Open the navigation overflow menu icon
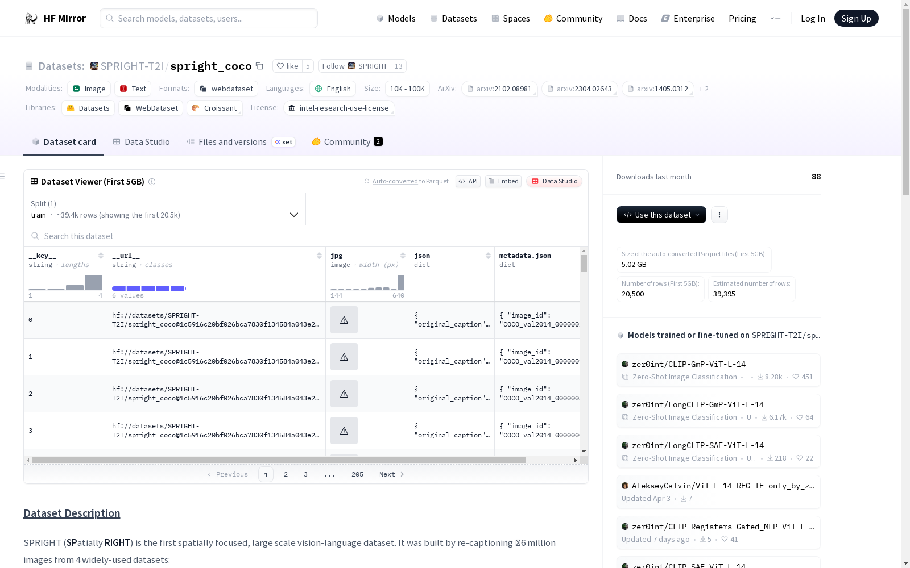910x568 pixels. 775,18
